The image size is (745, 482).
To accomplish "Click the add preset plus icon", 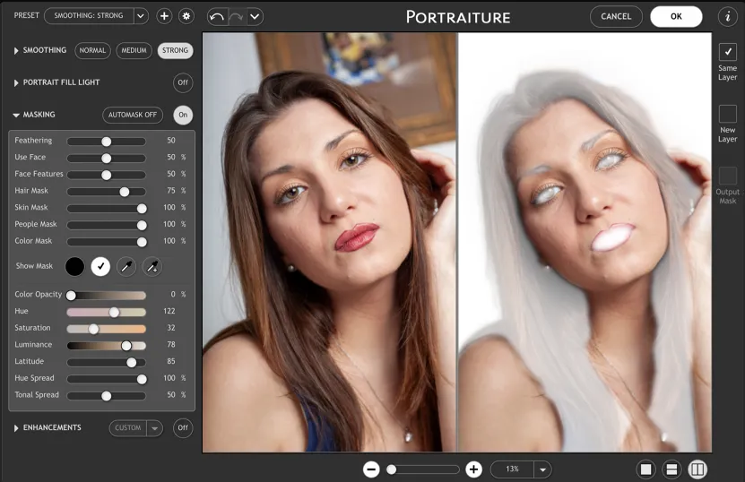I will 164,16.
